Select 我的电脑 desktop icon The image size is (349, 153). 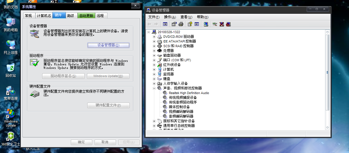pos(11,25)
